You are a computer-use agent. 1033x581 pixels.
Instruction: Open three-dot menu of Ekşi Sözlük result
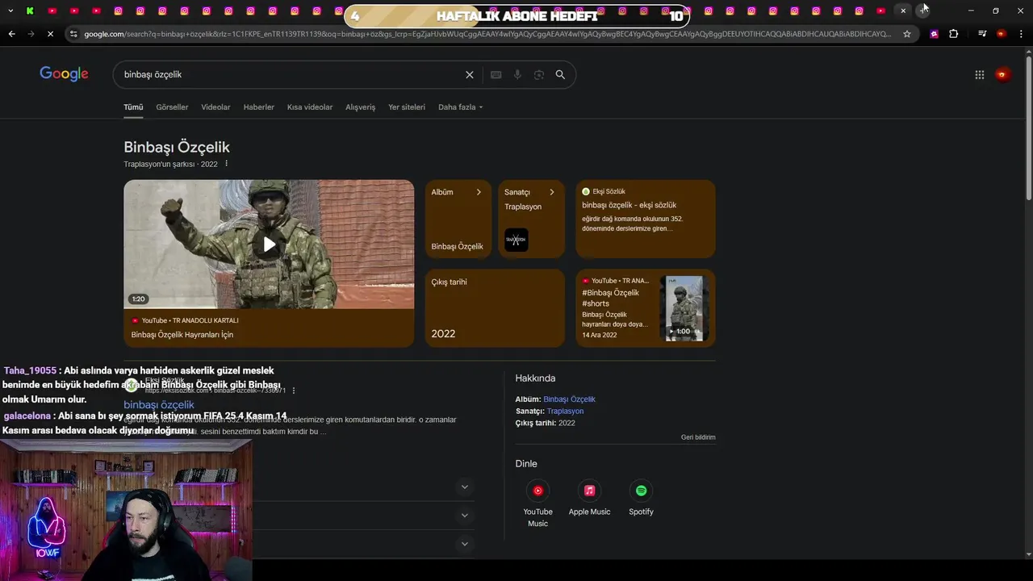pyautogui.click(x=294, y=391)
